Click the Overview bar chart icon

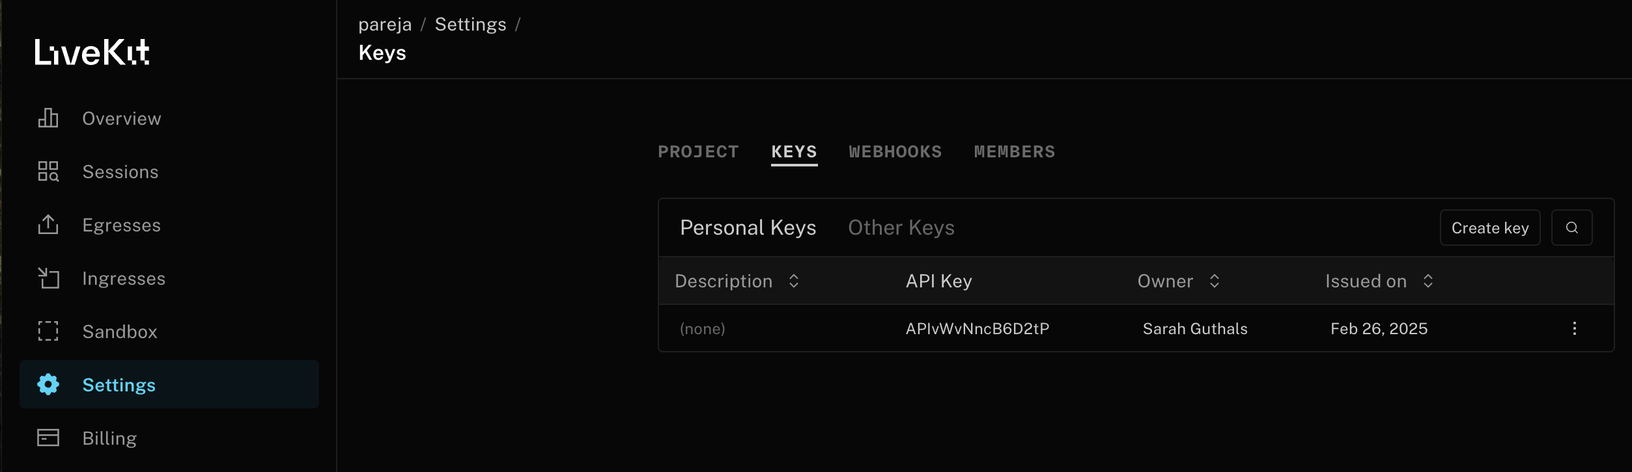point(48,118)
